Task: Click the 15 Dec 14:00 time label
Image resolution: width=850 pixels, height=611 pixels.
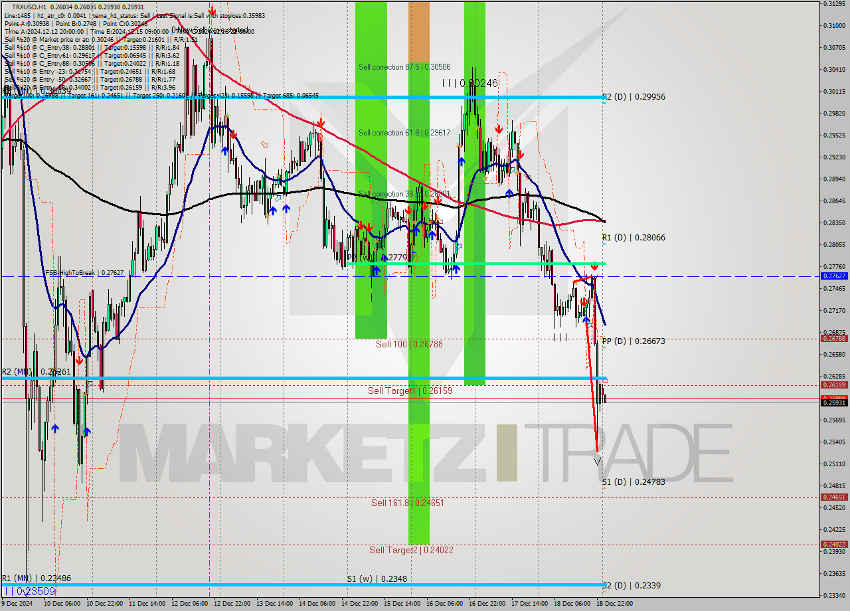Action: 402,604
